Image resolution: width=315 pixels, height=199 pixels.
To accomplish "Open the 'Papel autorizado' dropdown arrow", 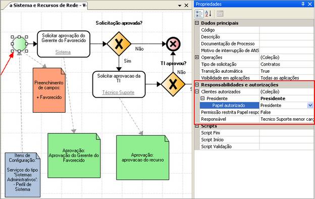I will pyautogui.click(x=310, y=106).
